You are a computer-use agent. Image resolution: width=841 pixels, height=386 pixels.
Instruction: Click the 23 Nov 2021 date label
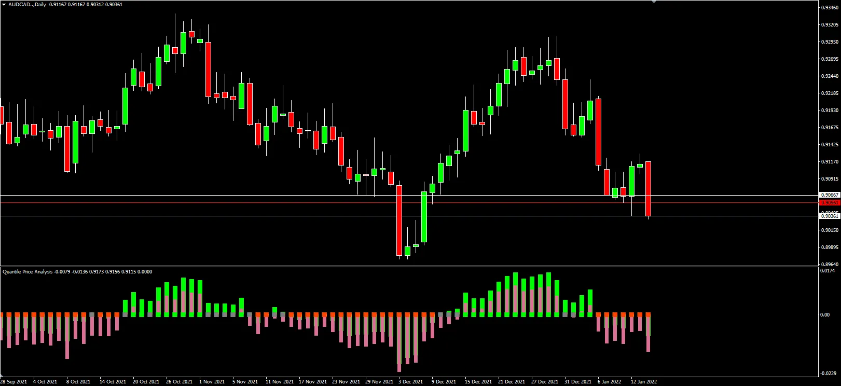[x=346, y=382]
